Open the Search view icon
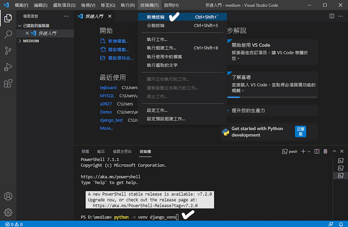This screenshot has width=348, height=227. pyautogui.click(x=8, y=34)
